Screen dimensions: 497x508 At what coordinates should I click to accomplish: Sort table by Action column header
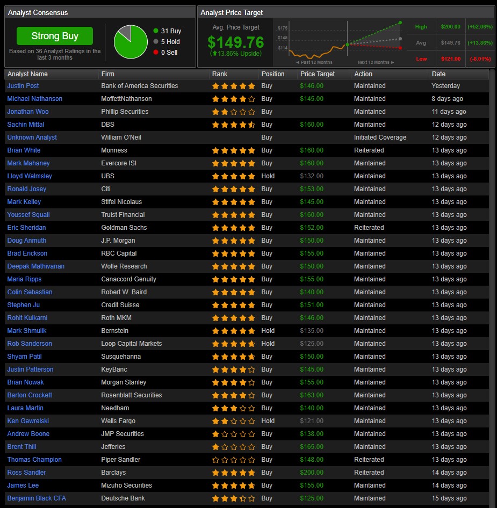pyautogui.click(x=363, y=74)
